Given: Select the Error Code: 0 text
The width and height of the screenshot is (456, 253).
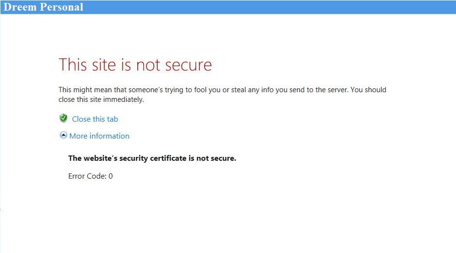Looking at the screenshot, I should 90,176.
